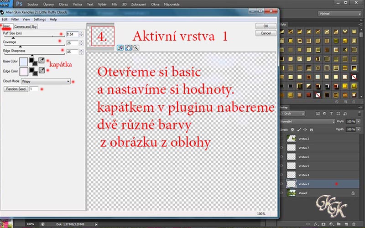Increase Puff Size with the up arrow

(x=81, y=33)
